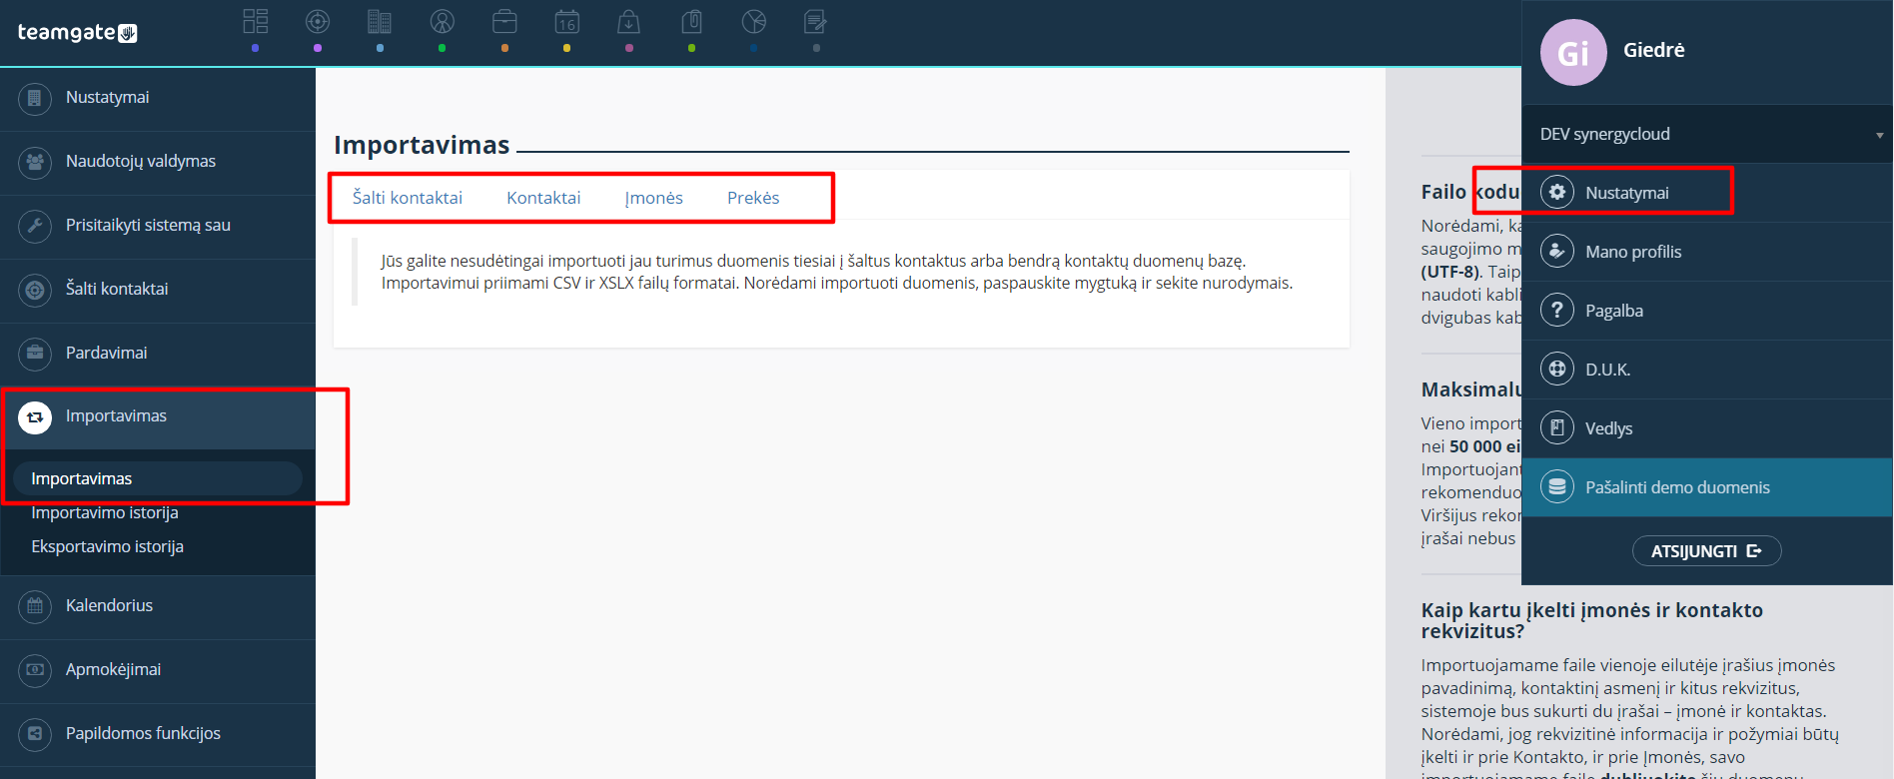Open the deals briefcase icon in top bar
The image size is (1894, 779).
(x=504, y=21)
